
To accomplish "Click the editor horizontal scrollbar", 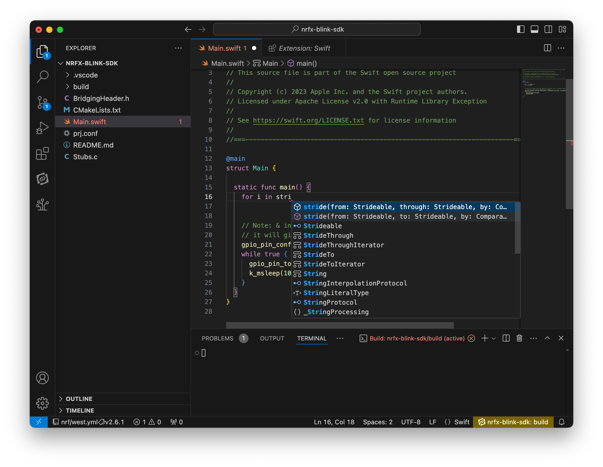I will [340, 325].
